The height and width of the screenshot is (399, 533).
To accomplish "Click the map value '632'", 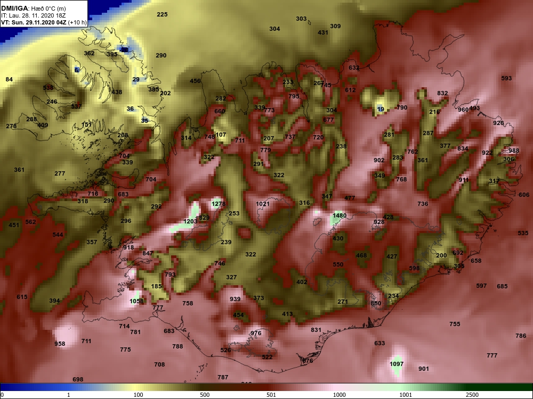I will coord(354,68).
